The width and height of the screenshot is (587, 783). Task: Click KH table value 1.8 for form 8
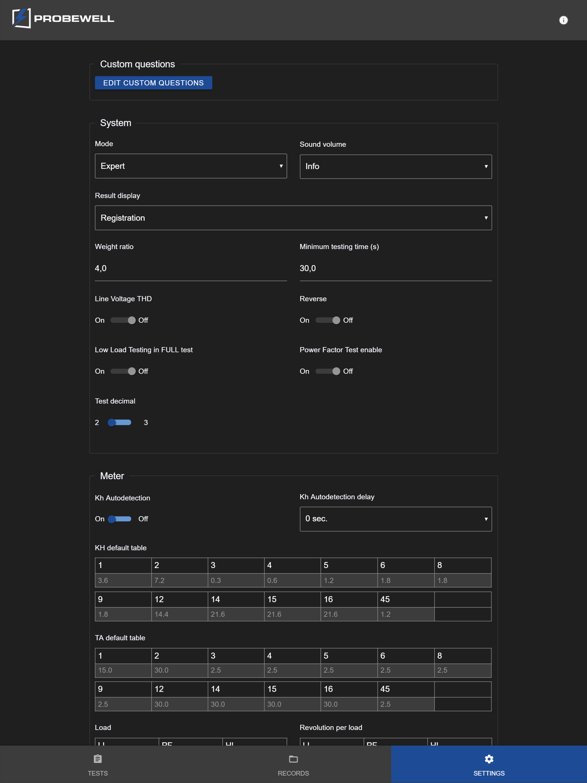click(463, 580)
